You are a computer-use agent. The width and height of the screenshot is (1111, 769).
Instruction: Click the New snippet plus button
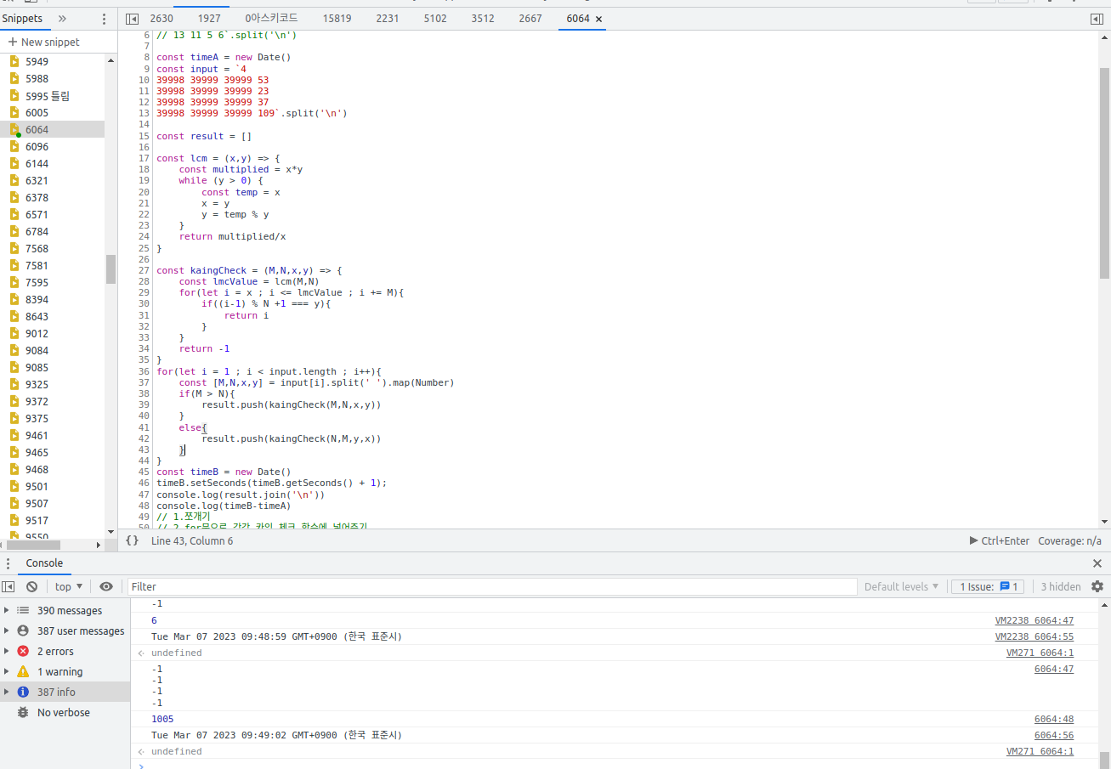click(13, 42)
